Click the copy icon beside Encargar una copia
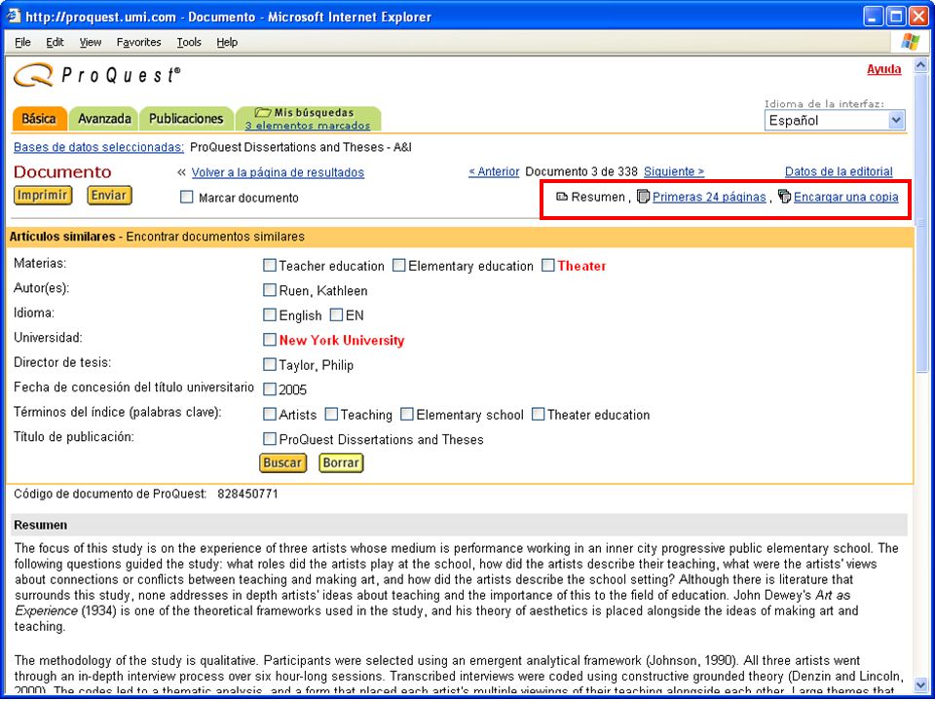This screenshot has height=701, width=935. (784, 197)
